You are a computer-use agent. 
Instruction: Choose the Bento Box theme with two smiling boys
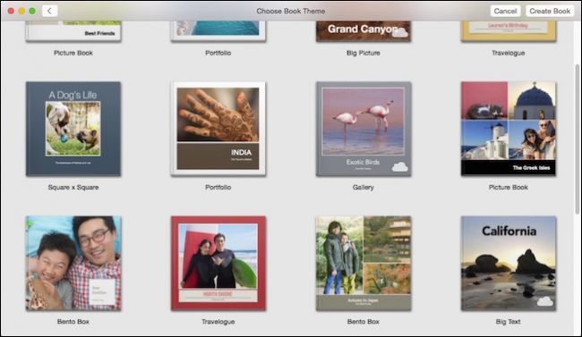pos(73,263)
